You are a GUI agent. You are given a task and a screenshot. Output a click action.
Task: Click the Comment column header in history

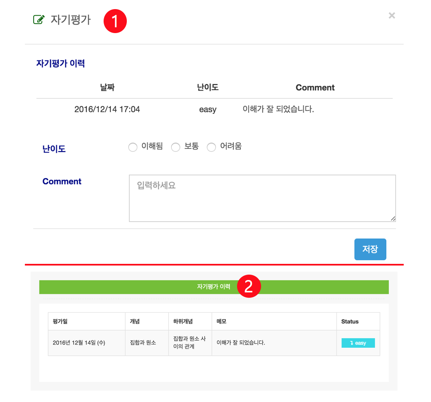(315, 88)
